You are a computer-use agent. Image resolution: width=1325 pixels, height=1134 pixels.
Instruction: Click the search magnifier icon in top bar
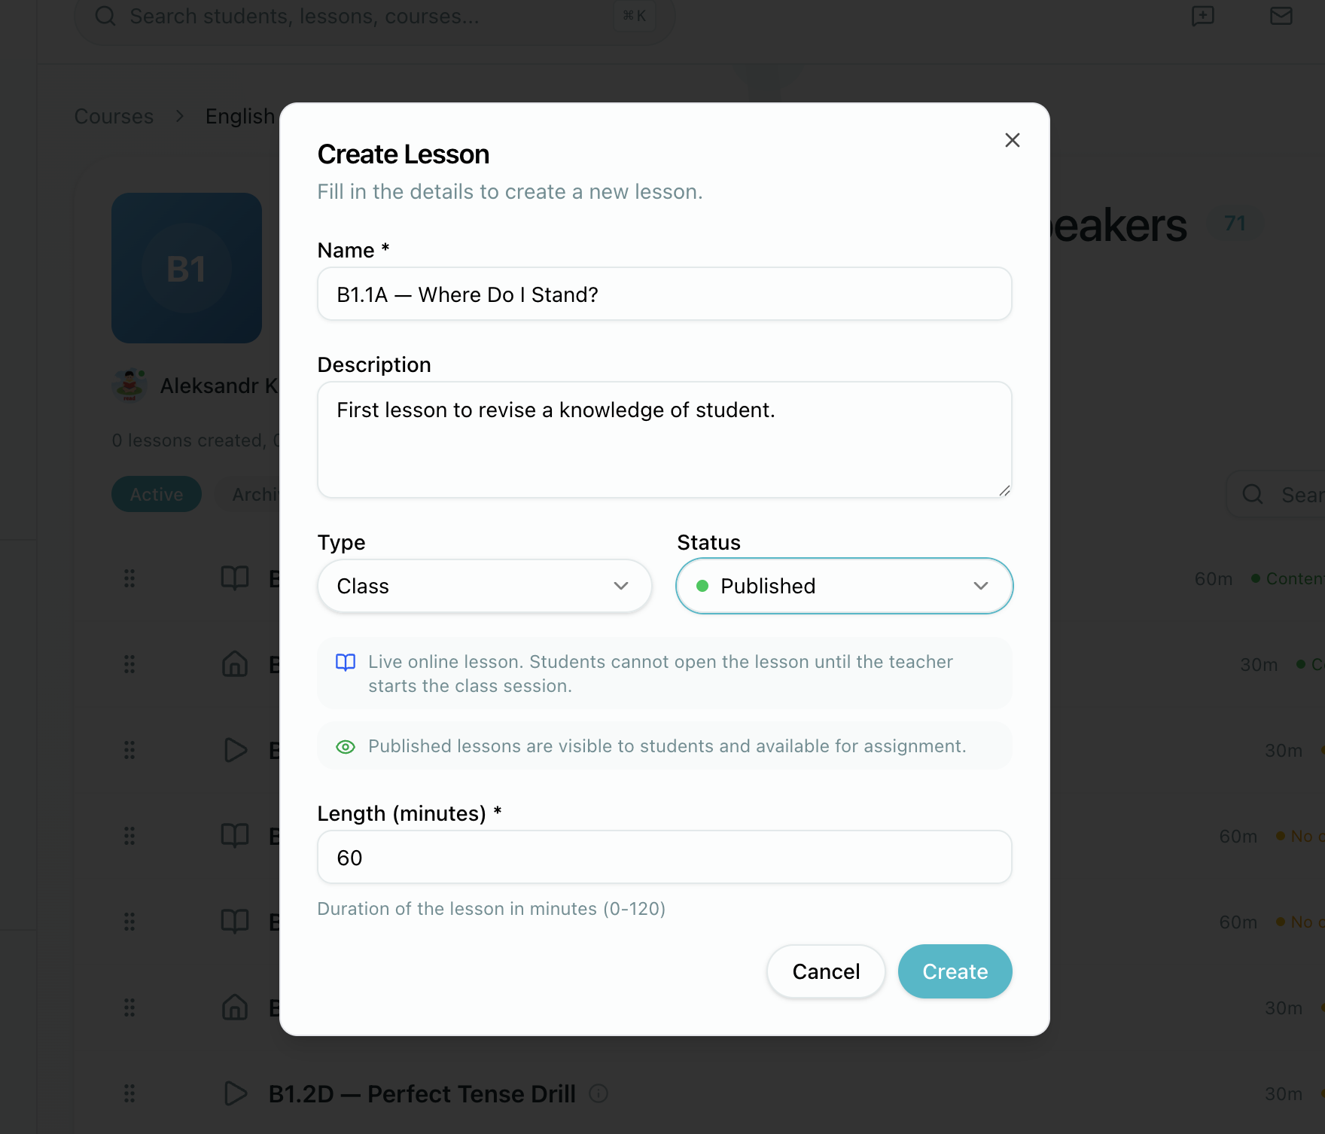coord(105,16)
